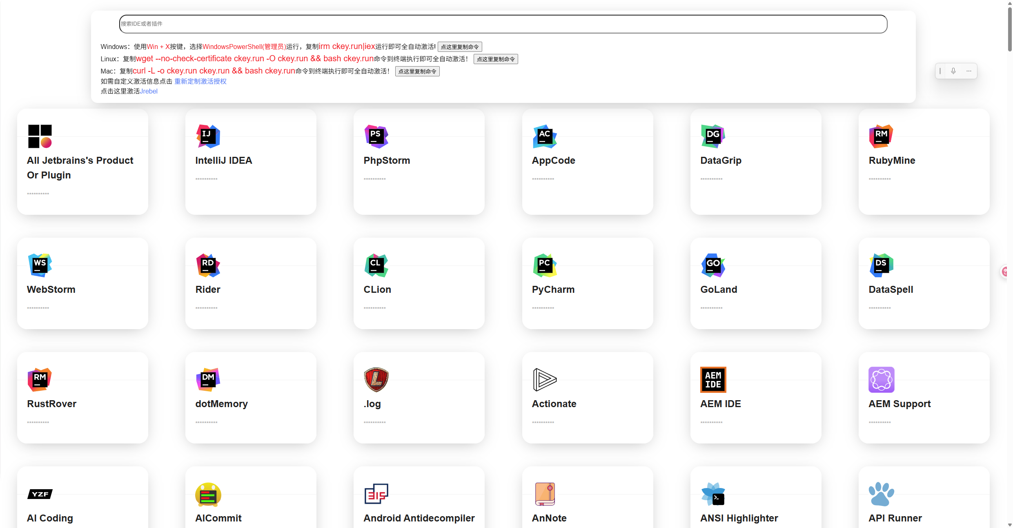Screen dimensions: 1013x528
Task: Click the AEM IDE title text
Action: click(x=720, y=404)
